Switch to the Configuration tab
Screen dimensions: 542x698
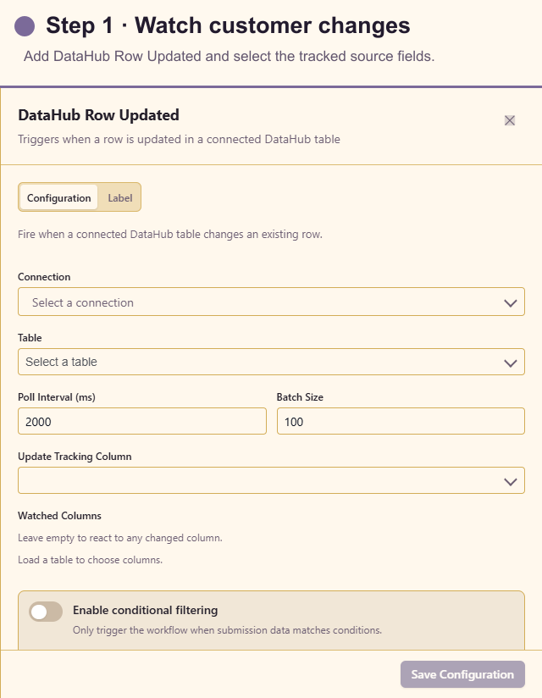[x=58, y=197]
